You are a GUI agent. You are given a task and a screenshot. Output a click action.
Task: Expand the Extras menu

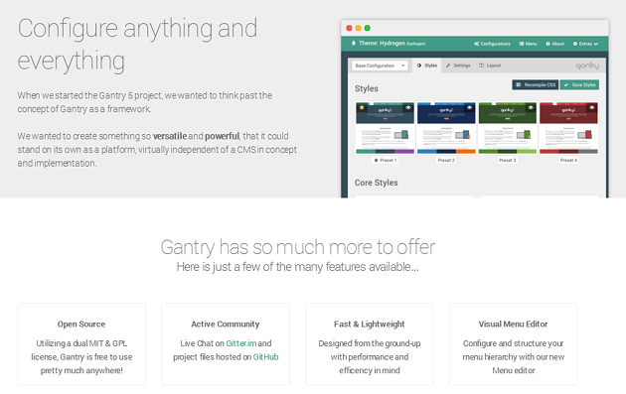[x=585, y=44]
